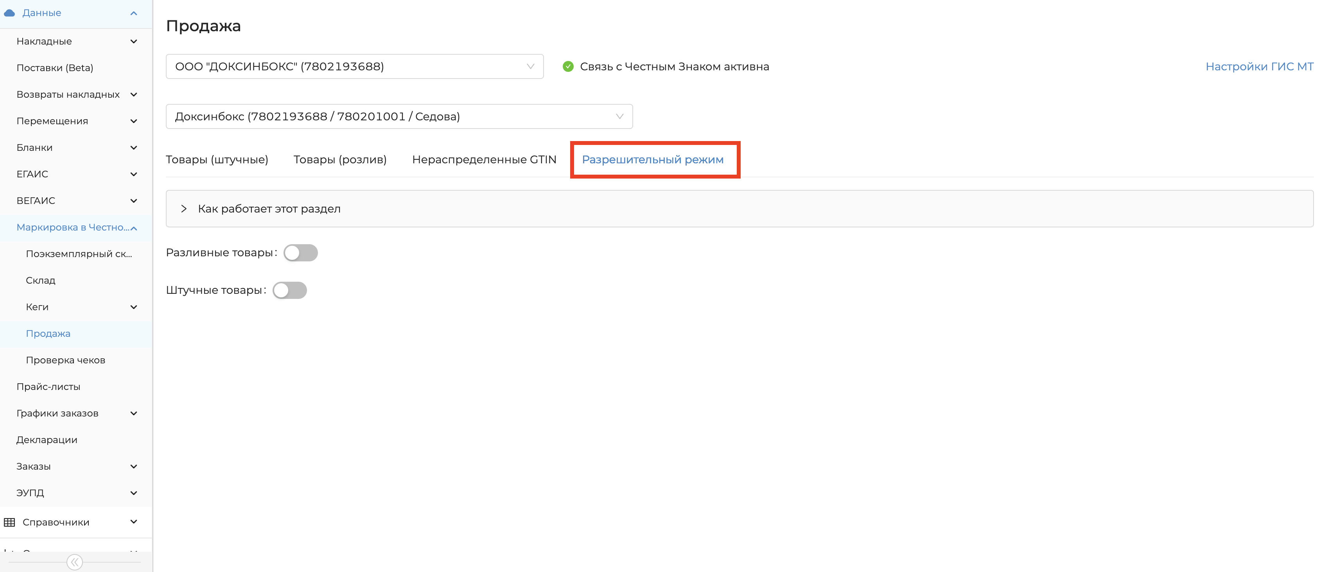The width and height of the screenshot is (1321, 572).
Task: Open the ООО ДОКСИНБОКС organization dropdown
Action: point(354,67)
